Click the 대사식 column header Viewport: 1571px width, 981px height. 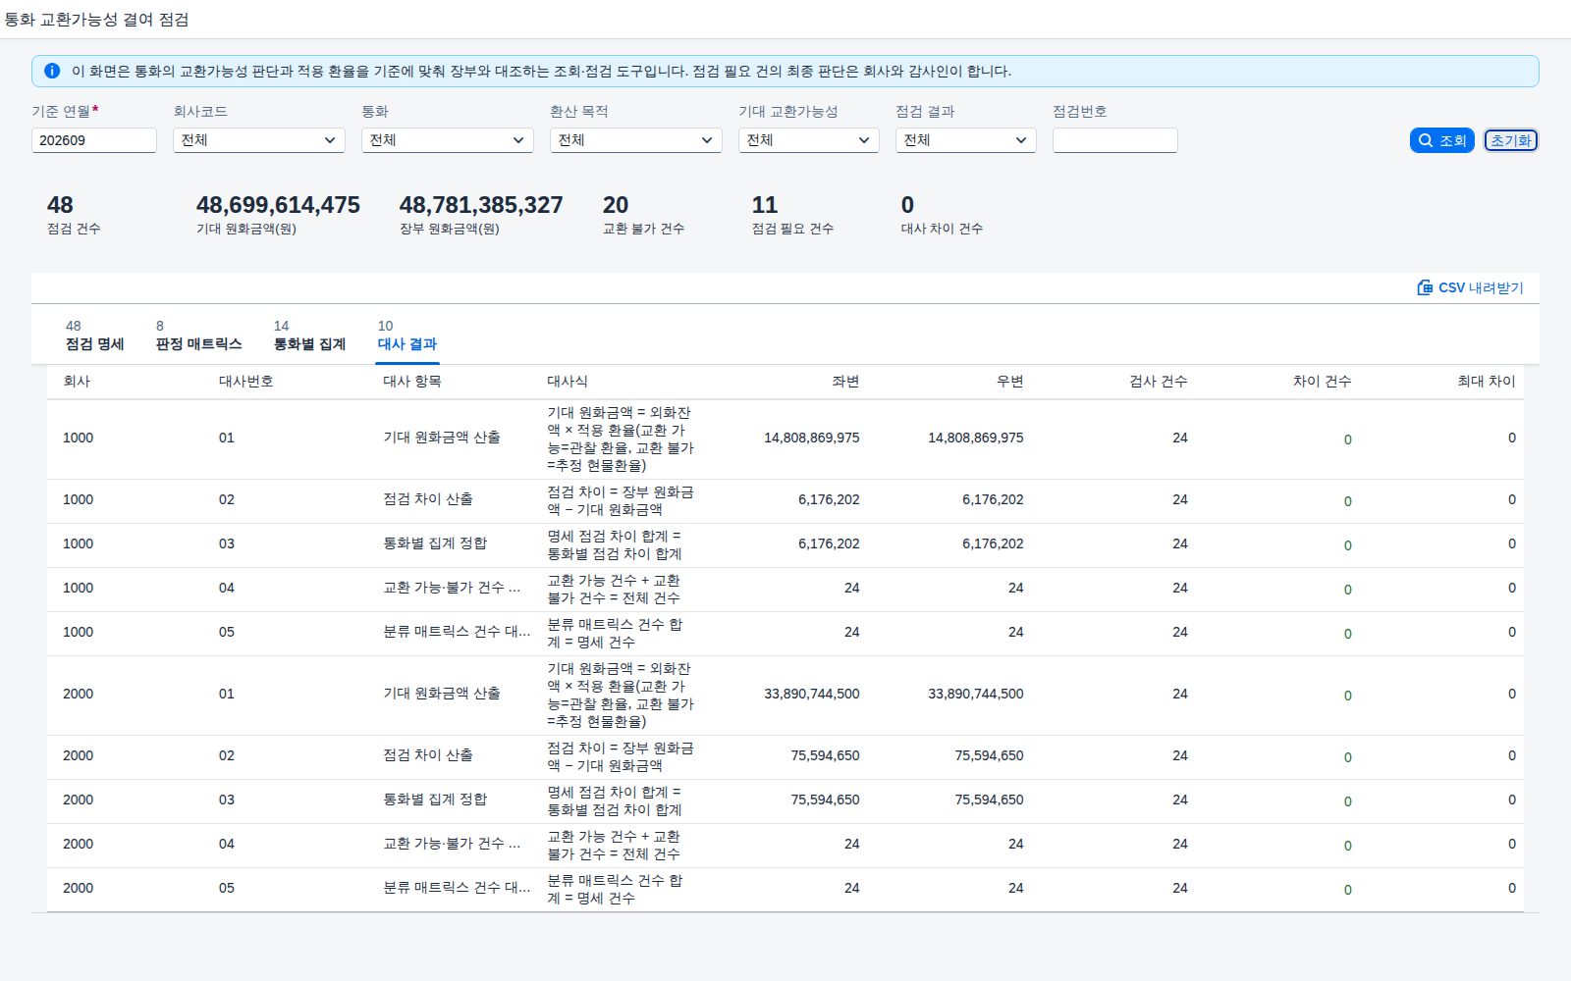coord(568,382)
